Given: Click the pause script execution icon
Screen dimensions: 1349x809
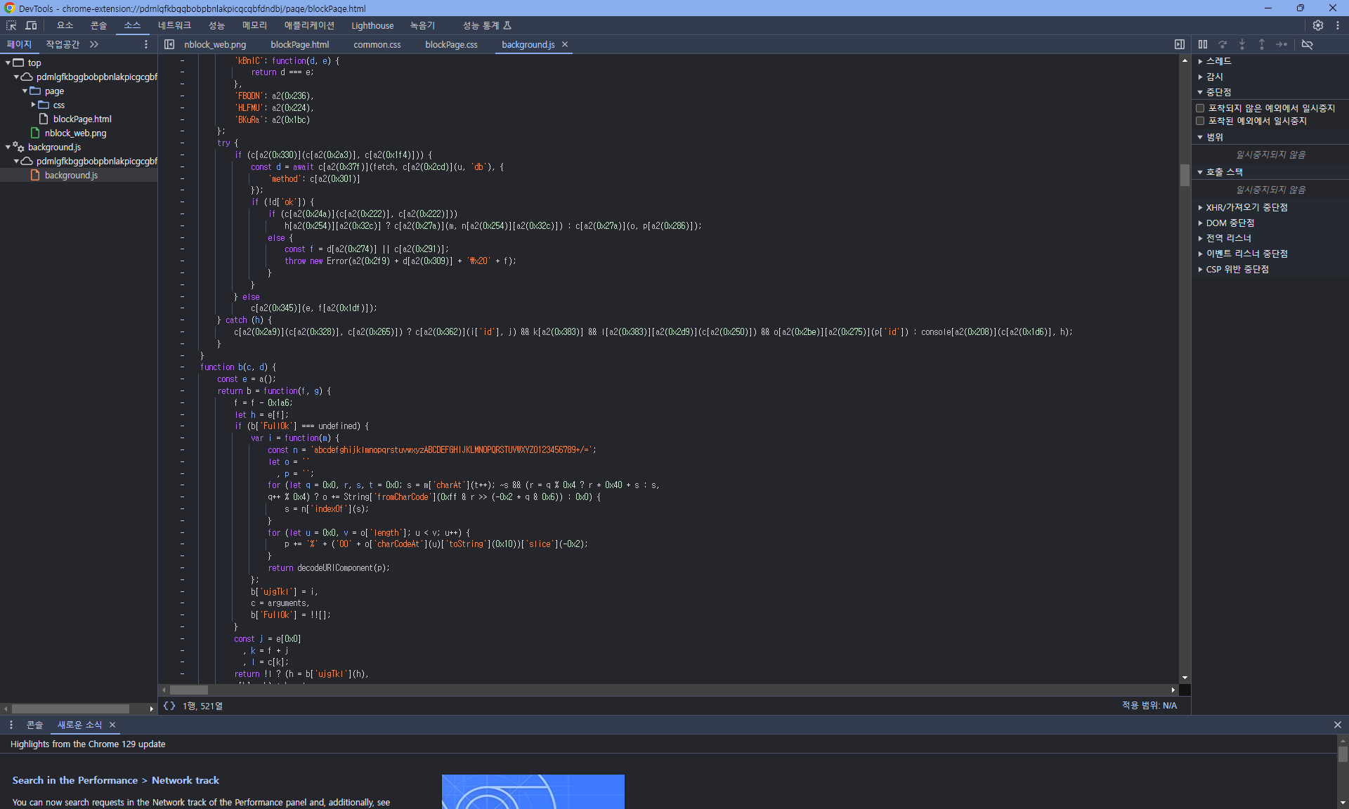Looking at the screenshot, I should [x=1203, y=44].
